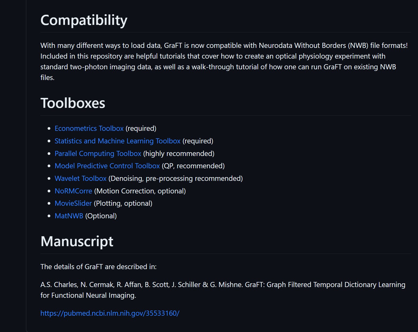
Task: Click the line 'for Functional Neural Imaging.'
Action: 88,295
